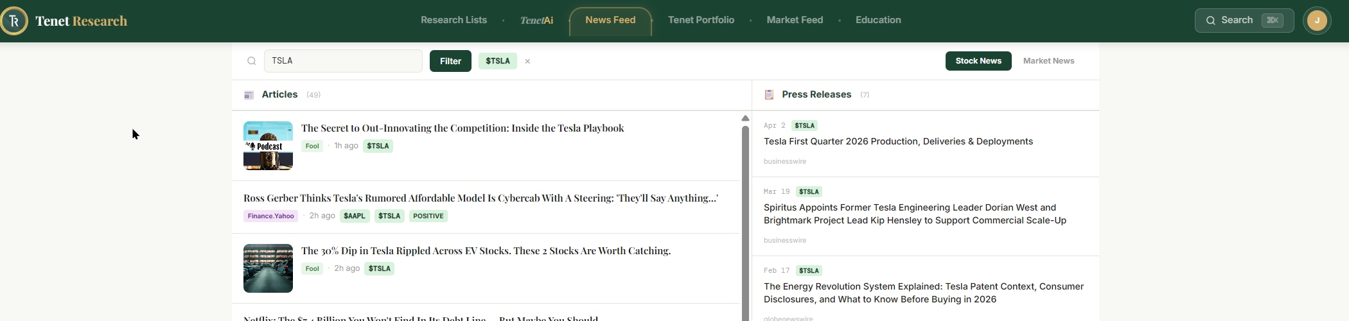Open the user avatar J menu
Image resolution: width=1349 pixels, height=321 pixels.
(x=1317, y=21)
